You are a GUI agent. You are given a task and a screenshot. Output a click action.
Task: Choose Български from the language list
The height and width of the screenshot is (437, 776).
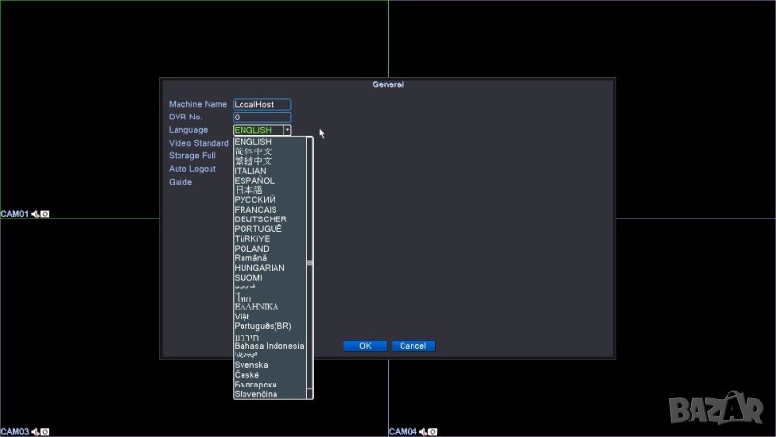tap(255, 385)
